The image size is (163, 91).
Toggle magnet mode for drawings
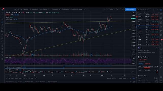[2, 45]
